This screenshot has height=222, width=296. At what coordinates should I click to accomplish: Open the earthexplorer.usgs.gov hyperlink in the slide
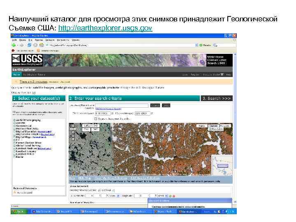click(x=105, y=28)
